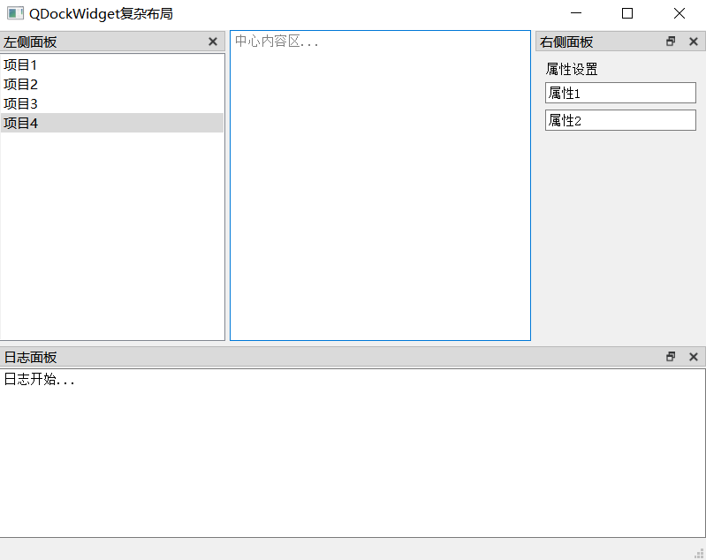The width and height of the screenshot is (706, 560).
Task: Close the QDockWidget复杂布局 window
Action: point(679,13)
